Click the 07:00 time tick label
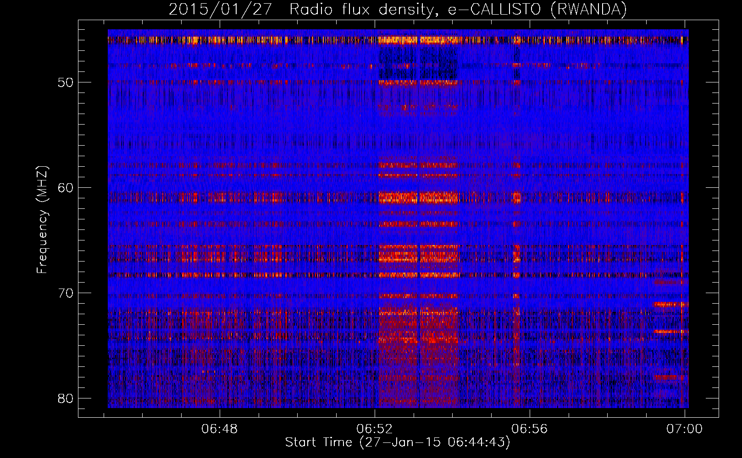 [x=684, y=429]
